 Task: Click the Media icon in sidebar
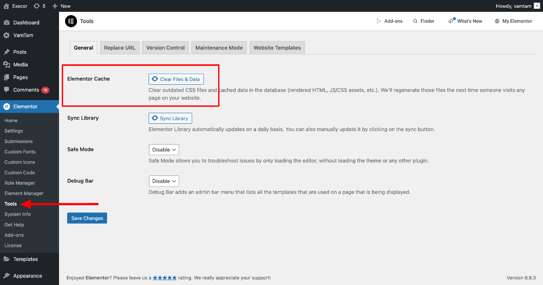(7, 64)
